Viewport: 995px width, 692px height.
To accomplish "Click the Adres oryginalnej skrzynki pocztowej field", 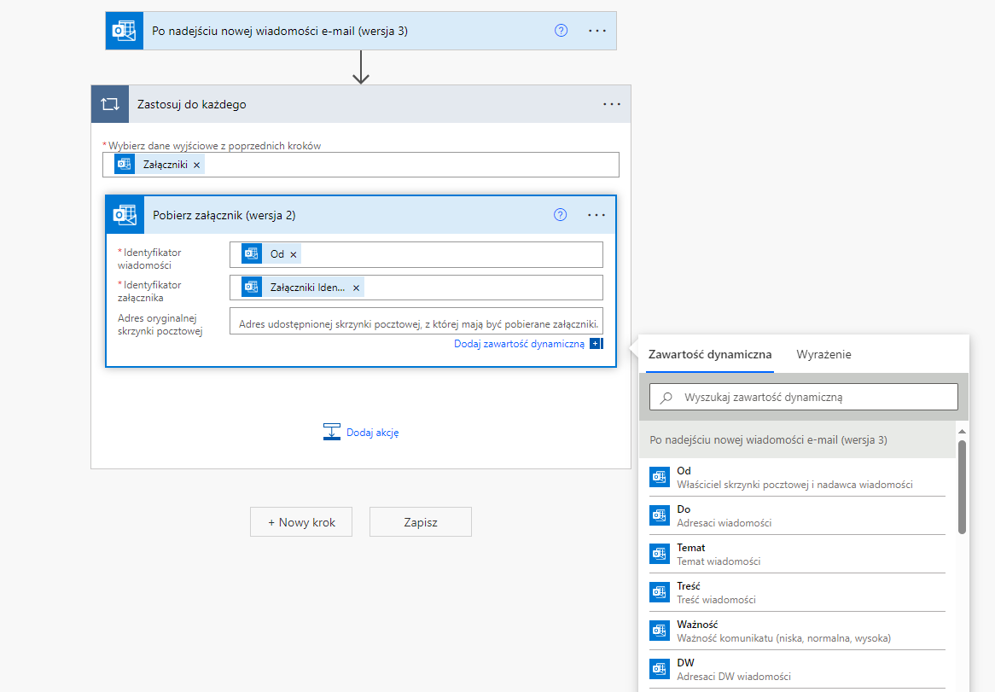I will (x=416, y=324).
